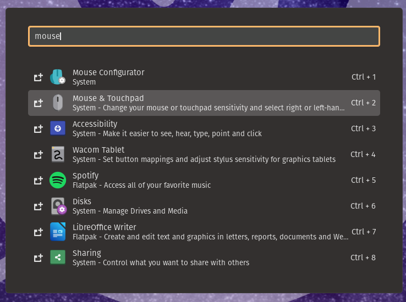The height and width of the screenshot is (302, 406).
Task: Open the Accessibility settings description line
Action: tap(167, 133)
